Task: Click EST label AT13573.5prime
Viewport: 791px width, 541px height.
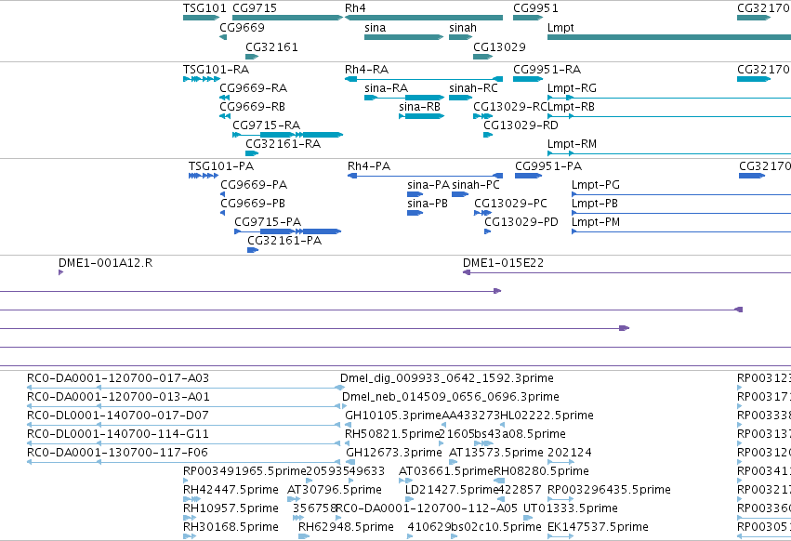Action: 496,452
